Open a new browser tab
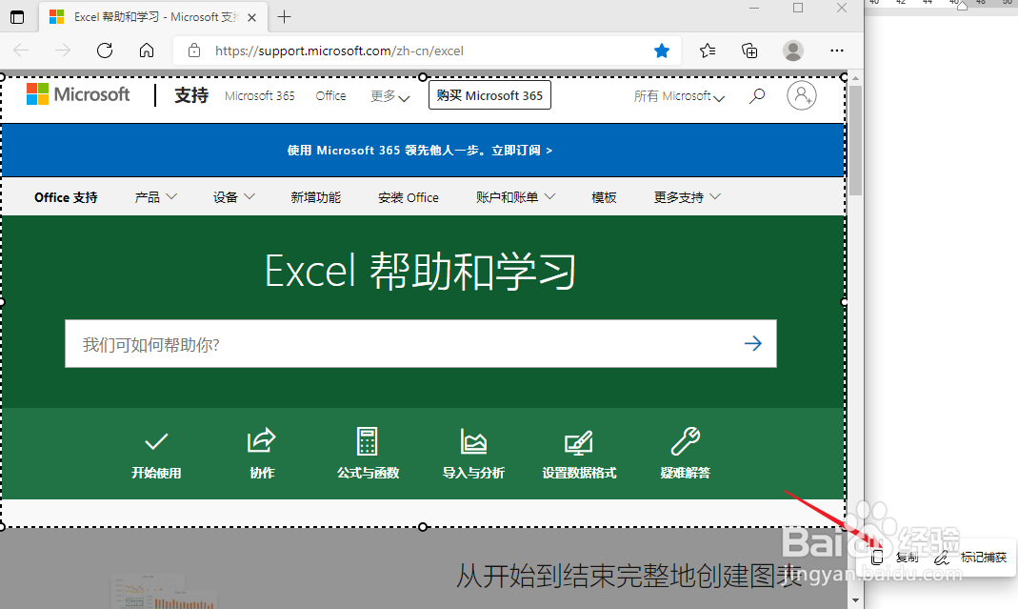 (x=284, y=17)
